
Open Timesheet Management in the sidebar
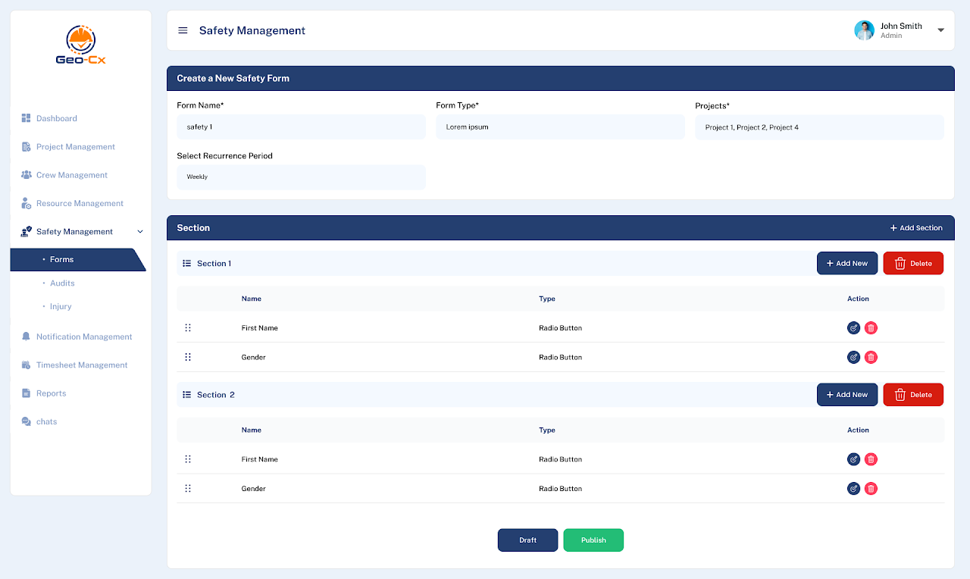(82, 365)
